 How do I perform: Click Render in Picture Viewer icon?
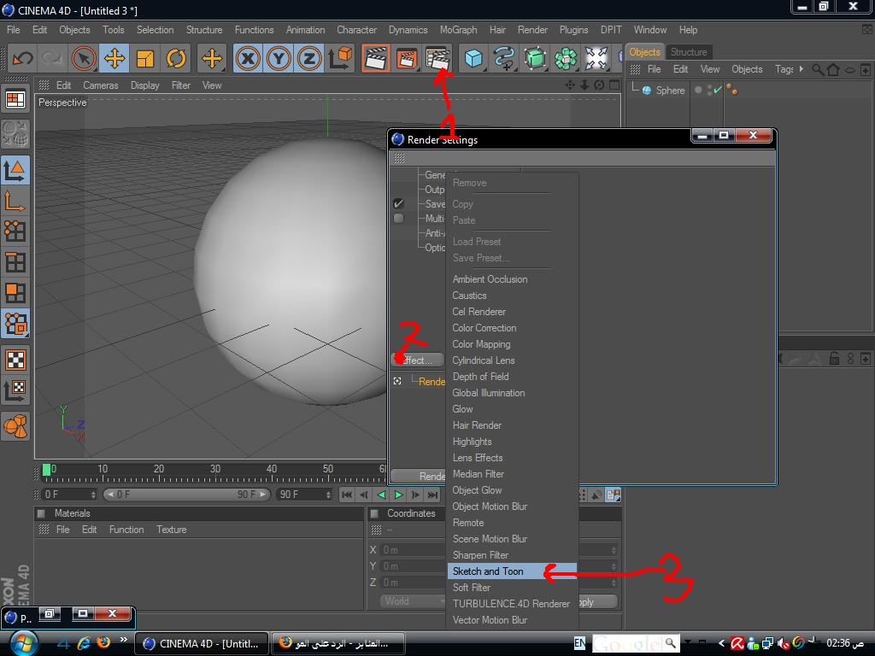click(407, 58)
